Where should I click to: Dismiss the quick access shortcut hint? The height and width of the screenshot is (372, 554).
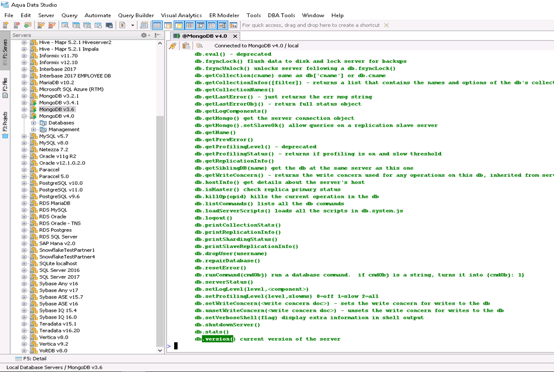[387, 25]
